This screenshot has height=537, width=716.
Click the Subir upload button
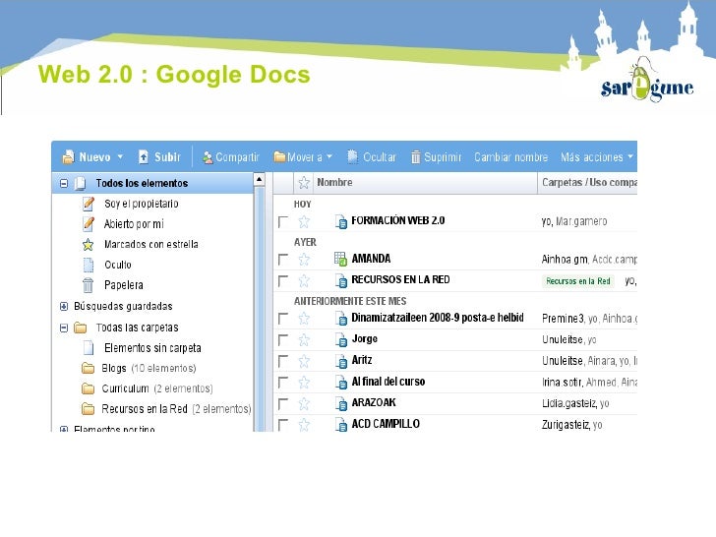coord(159,157)
